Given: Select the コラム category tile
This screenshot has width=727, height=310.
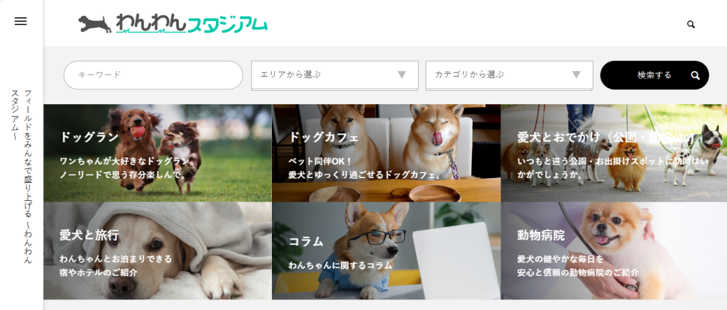Looking at the screenshot, I should (x=386, y=250).
